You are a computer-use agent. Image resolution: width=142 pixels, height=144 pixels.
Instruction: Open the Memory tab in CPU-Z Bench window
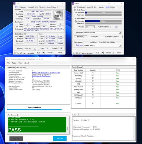click(x=89, y=7)
